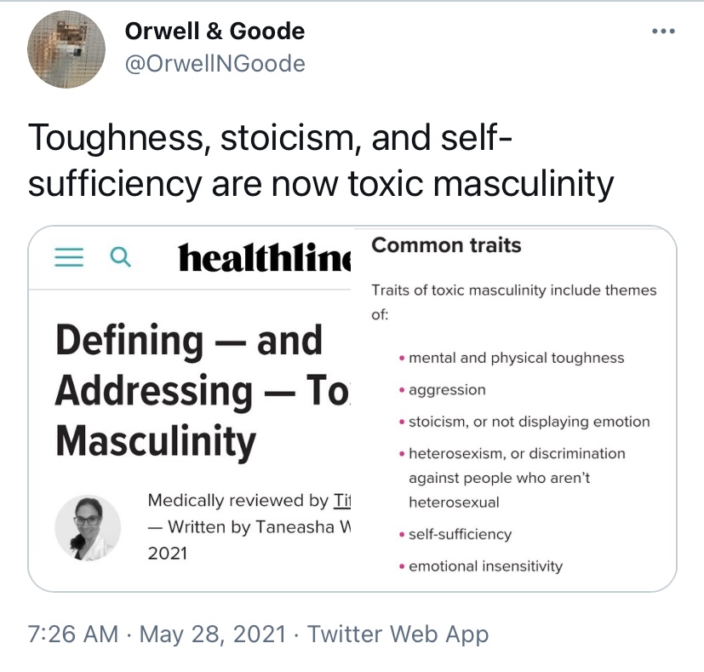Open the three-dot more options menu
This screenshot has width=704, height=672.
663,31
